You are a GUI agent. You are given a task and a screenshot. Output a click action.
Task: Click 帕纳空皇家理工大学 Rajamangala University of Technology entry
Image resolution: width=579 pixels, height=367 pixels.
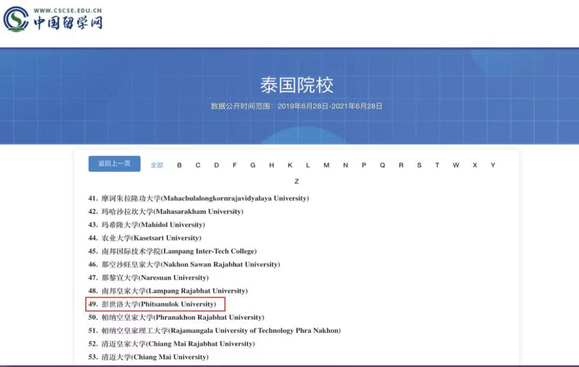[214, 330]
